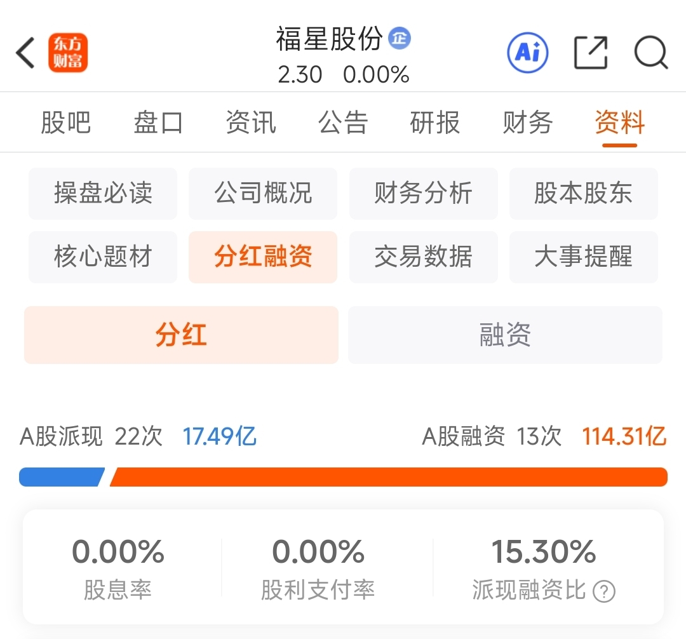Screen dimensions: 686x639
Task: Open 大事提醒 section
Action: point(583,257)
